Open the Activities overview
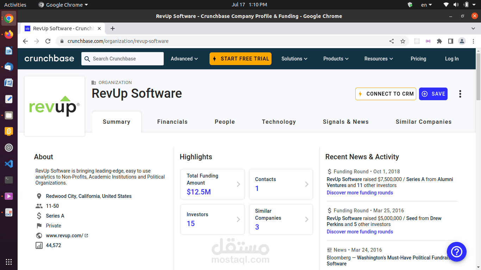Screen dimensions: 481x270 point(15,5)
